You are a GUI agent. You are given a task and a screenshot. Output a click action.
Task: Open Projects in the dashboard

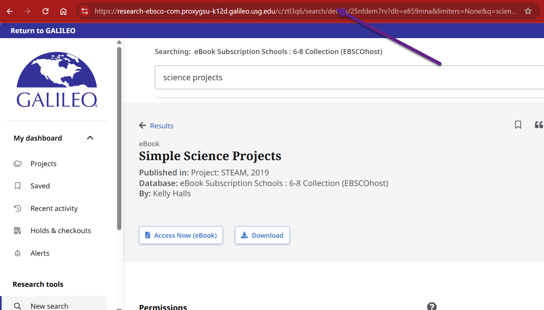(x=43, y=164)
